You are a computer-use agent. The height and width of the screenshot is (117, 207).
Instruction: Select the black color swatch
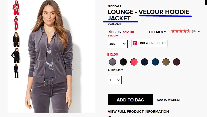pyautogui.click(x=123, y=62)
